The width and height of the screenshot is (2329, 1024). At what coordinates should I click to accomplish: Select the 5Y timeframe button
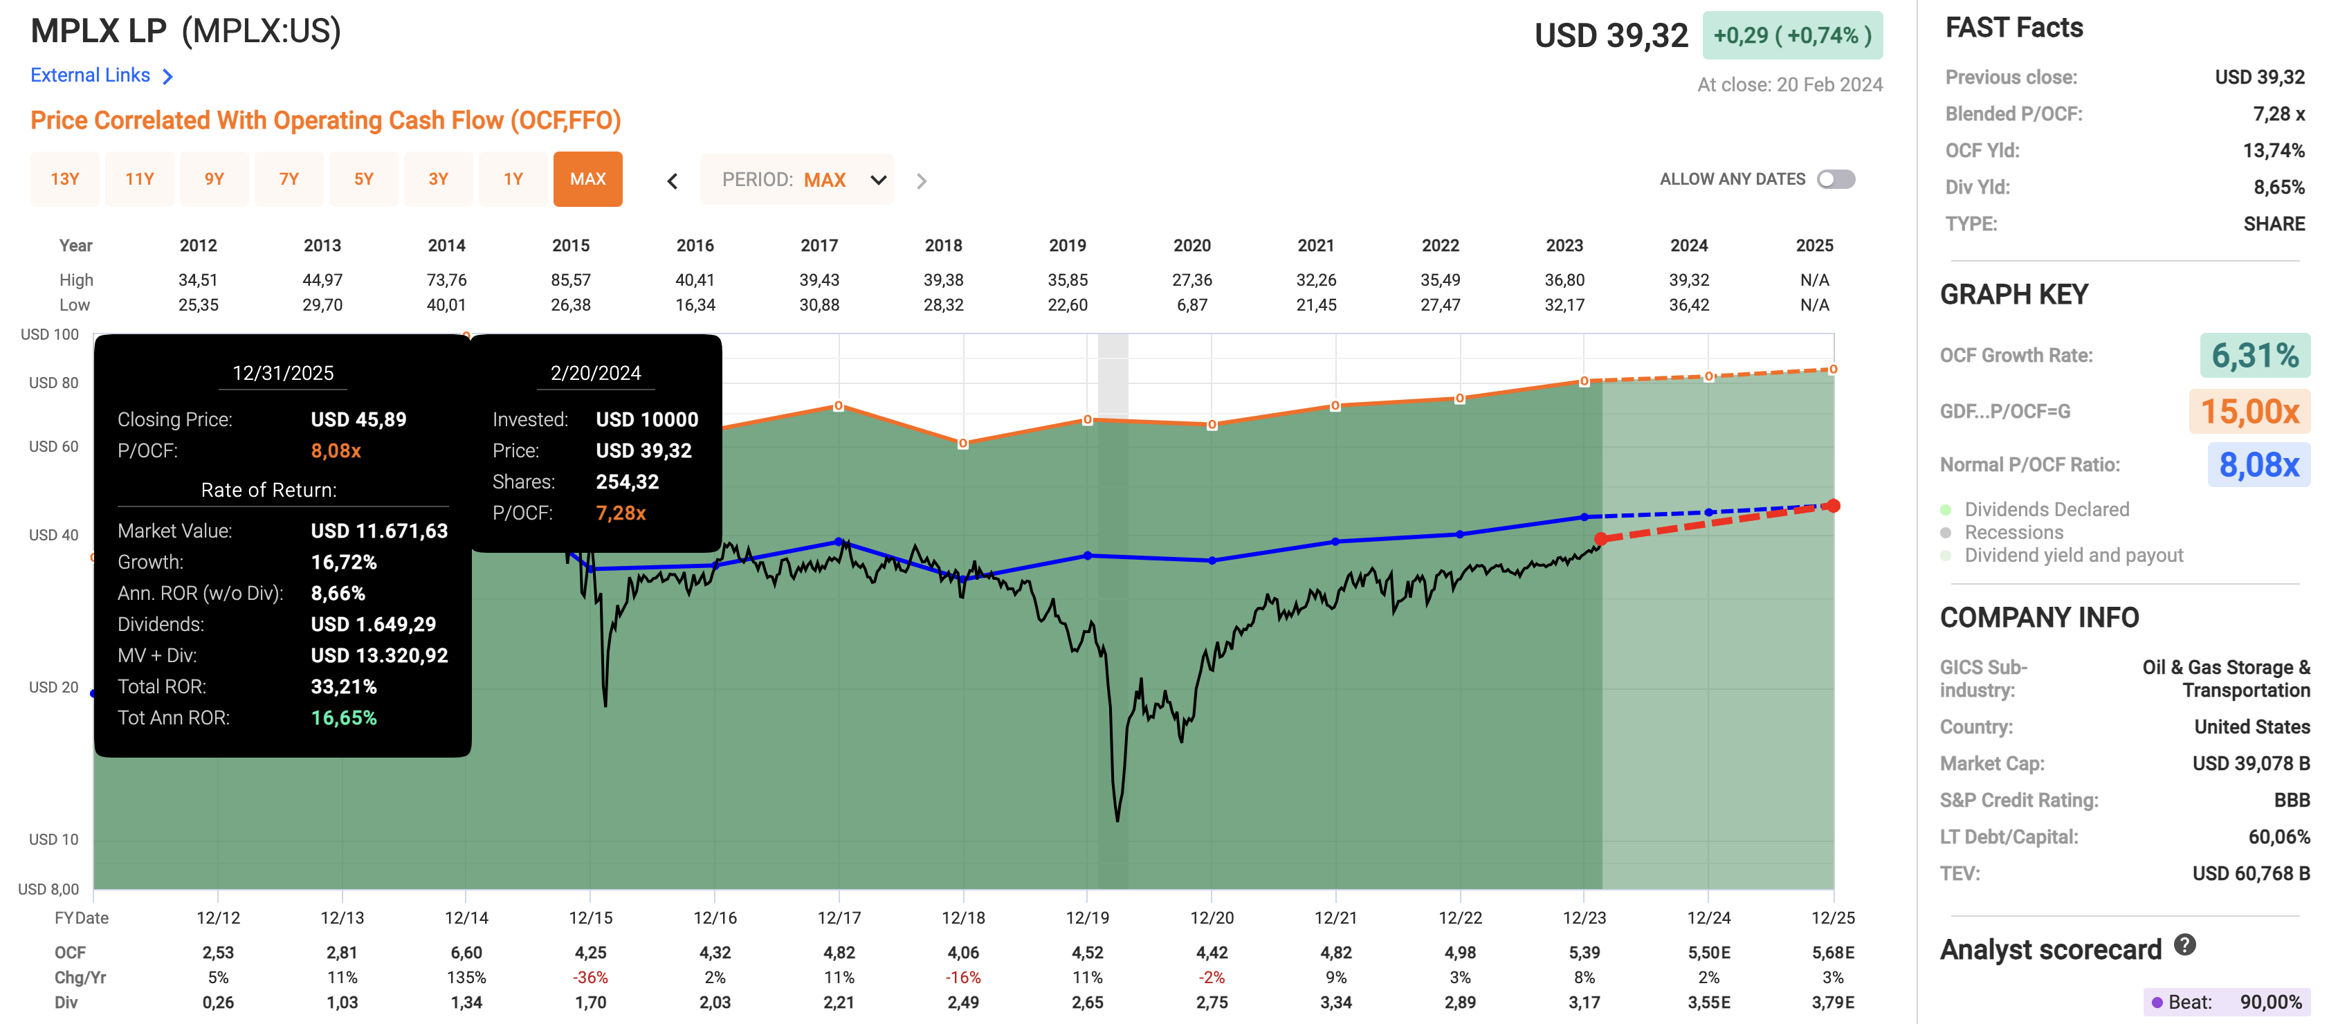point(363,179)
